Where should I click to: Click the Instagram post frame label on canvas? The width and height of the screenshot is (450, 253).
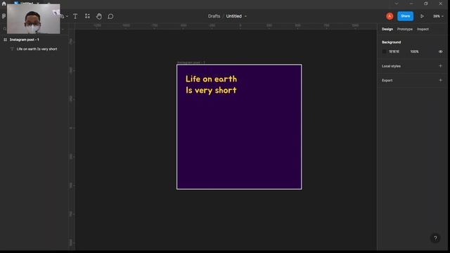click(191, 63)
